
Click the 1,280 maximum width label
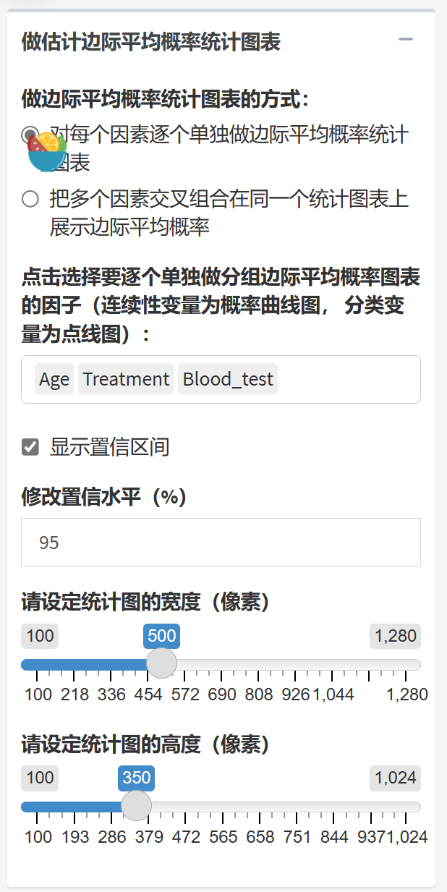pos(395,637)
